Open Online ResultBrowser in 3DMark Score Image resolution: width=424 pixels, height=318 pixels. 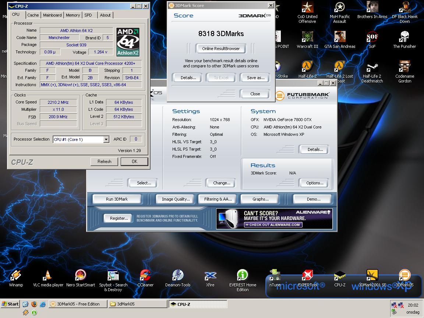pyautogui.click(x=221, y=49)
